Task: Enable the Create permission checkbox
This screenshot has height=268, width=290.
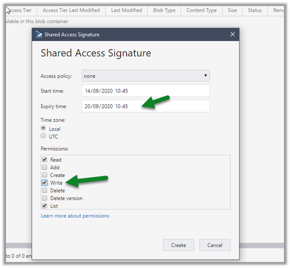Action: (x=44, y=175)
